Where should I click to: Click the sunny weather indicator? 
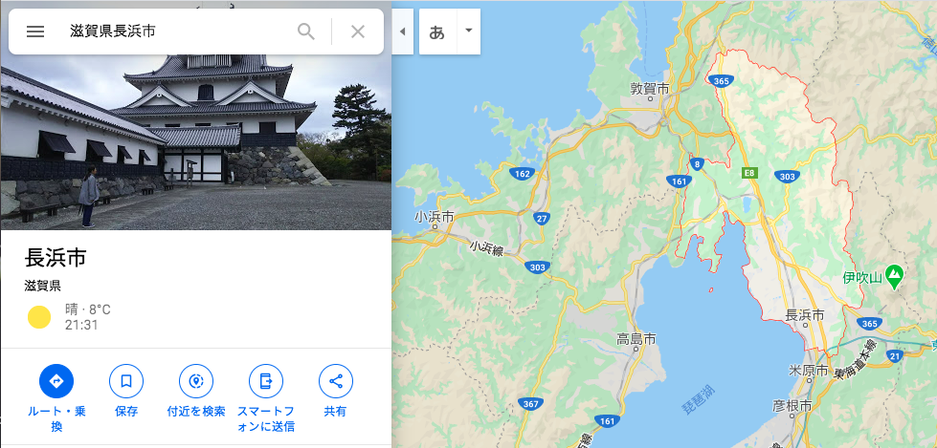pos(39,317)
